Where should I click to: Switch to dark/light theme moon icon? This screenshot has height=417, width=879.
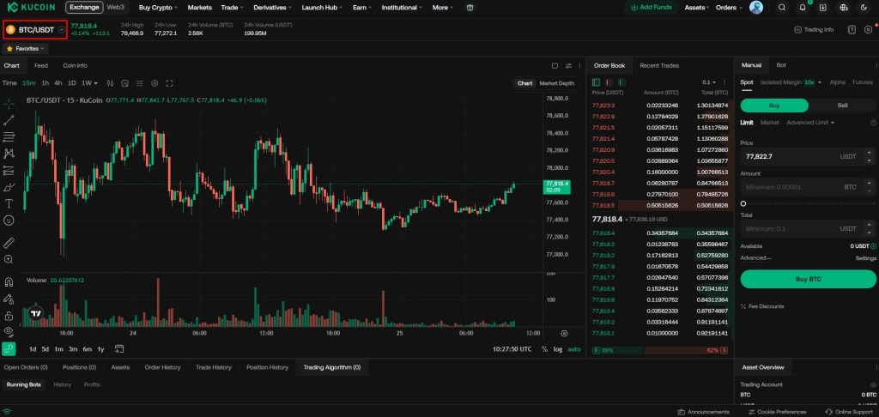tap(864, 7)
